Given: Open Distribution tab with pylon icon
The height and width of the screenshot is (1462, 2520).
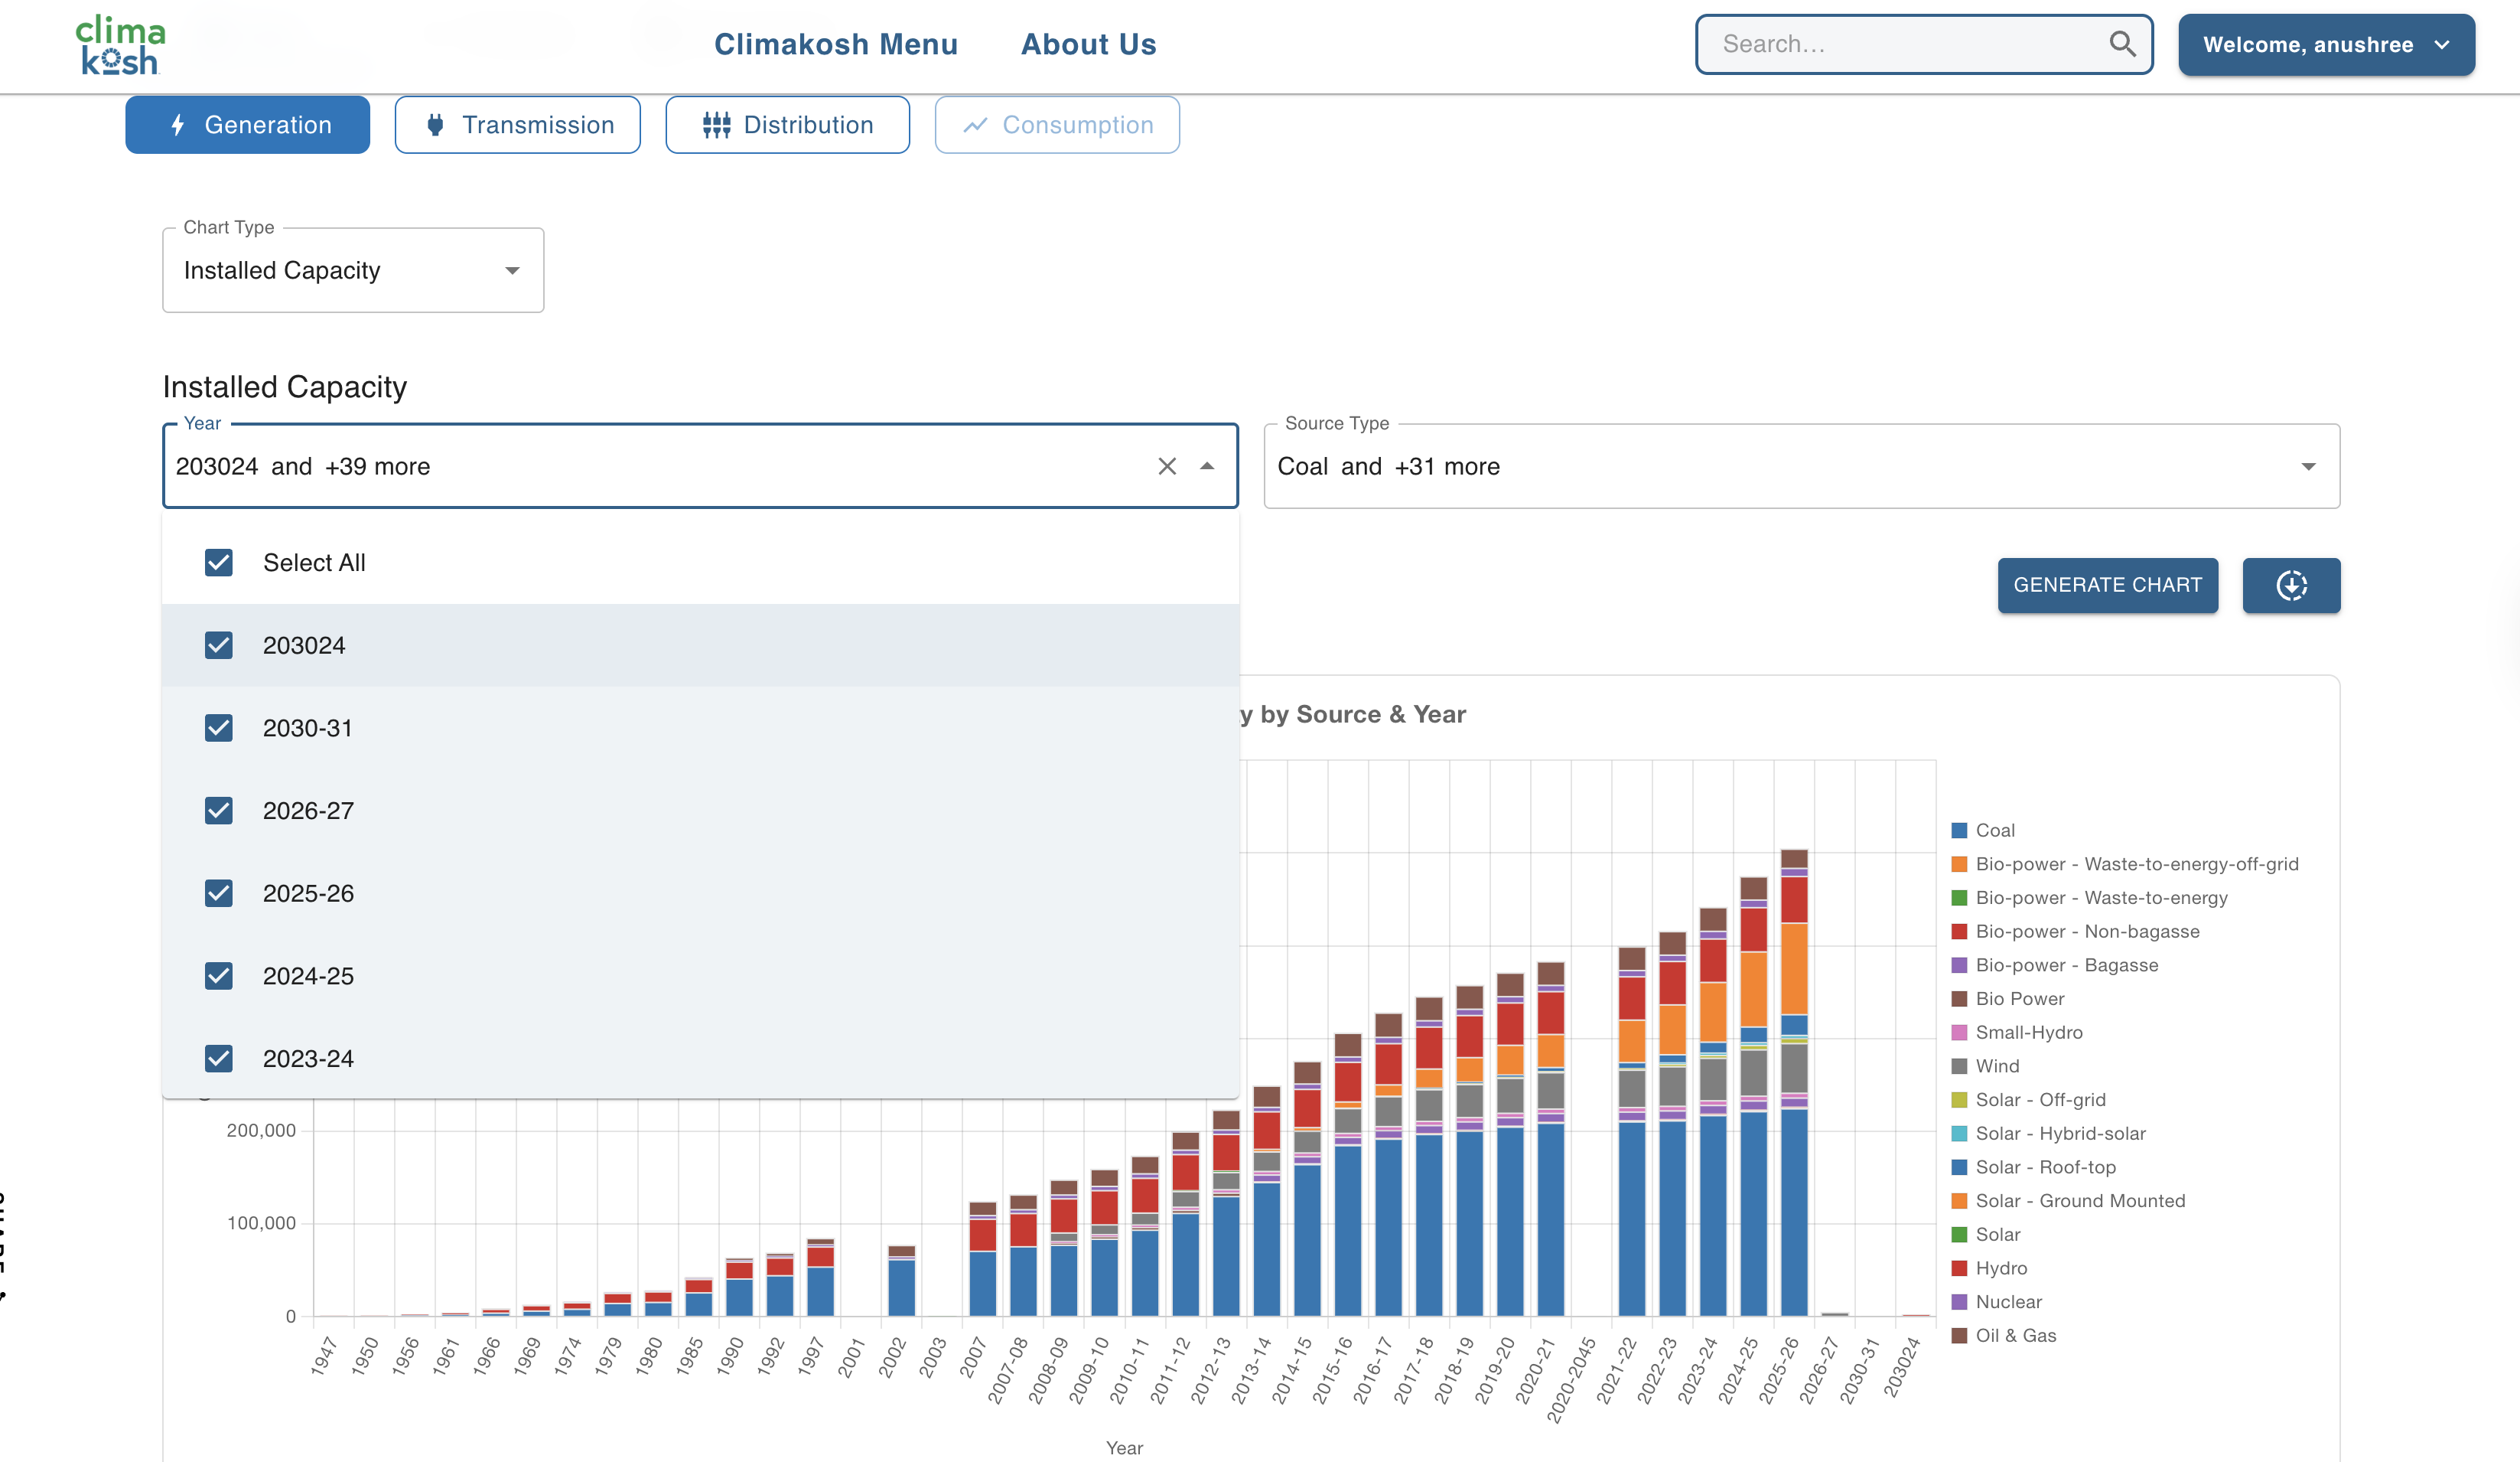Looking at the screenshot, I should tap(787, 125).
